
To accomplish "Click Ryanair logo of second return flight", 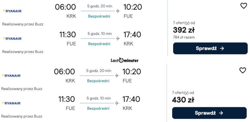I will pos(11,103).
